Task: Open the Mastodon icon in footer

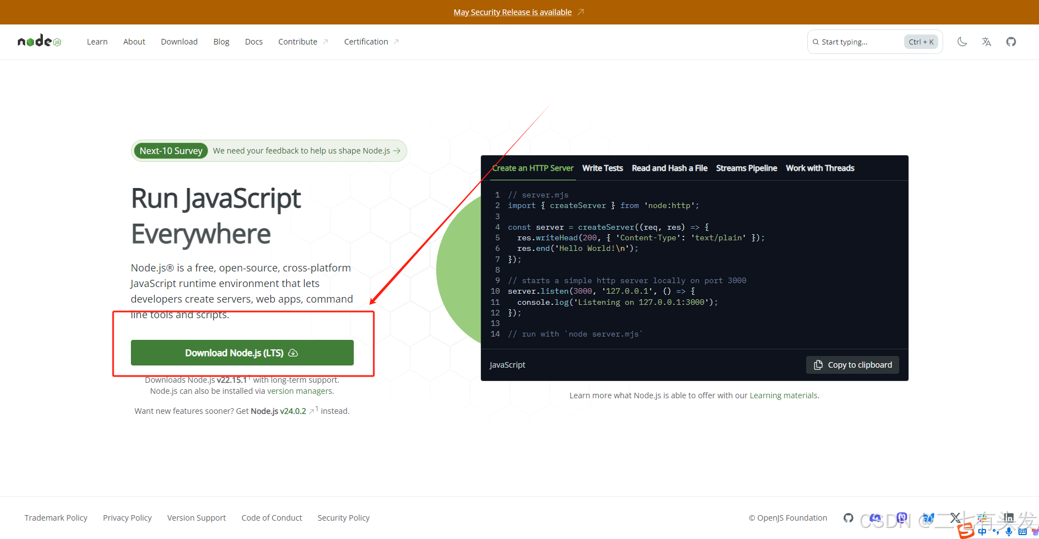Action: (902, 518)
